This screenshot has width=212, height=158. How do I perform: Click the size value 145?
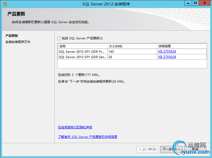click(x=111, y=52)
